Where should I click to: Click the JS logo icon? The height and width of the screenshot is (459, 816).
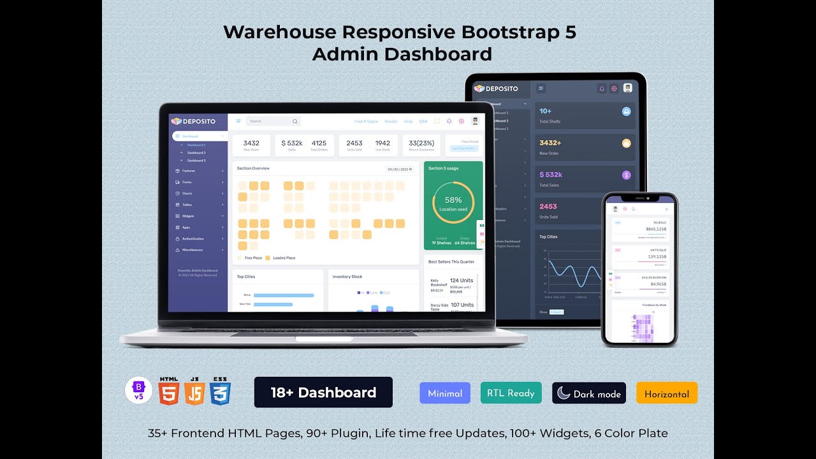(x=194, y=391)
